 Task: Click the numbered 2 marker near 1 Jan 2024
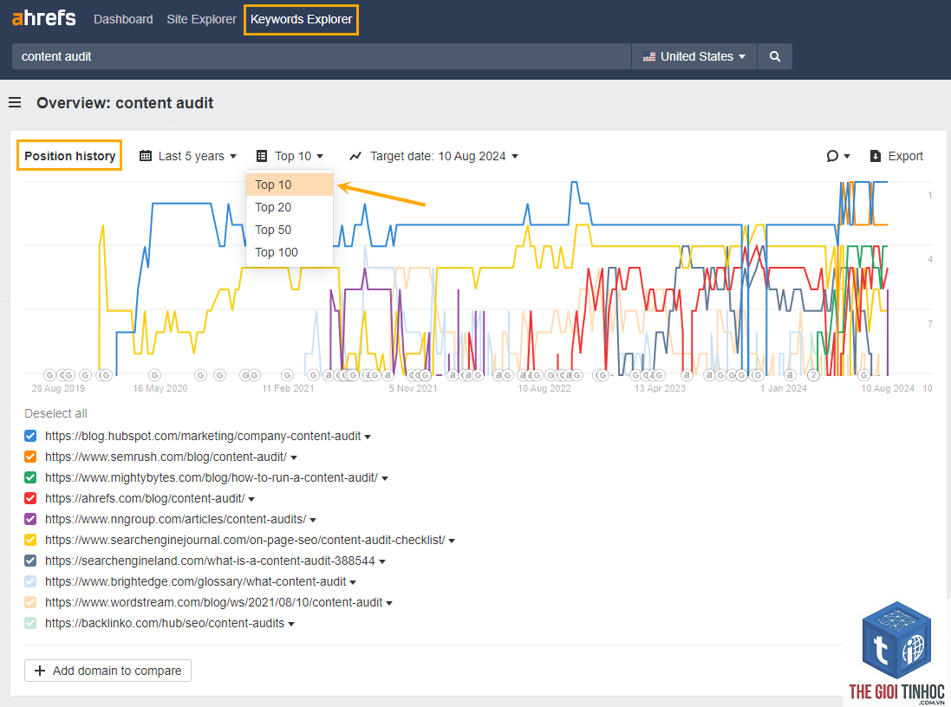coord(814,375)
